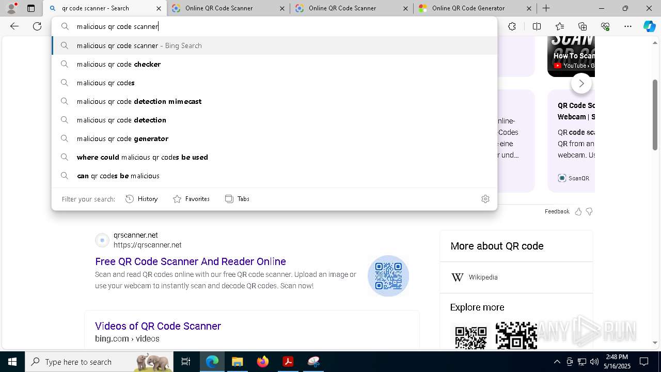
Task: Select 'malicious qr code detection mimecast' suggestion
Action: tap(274, 101)
